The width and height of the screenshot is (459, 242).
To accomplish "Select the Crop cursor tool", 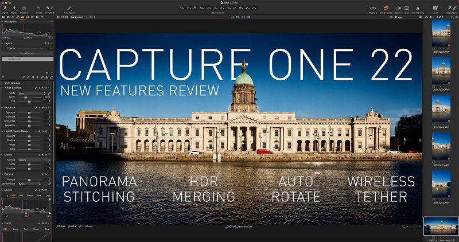I will pos(202,8).
